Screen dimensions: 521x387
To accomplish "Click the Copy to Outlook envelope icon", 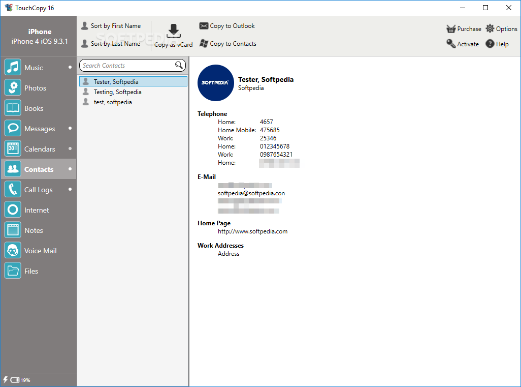I will 204,25.
